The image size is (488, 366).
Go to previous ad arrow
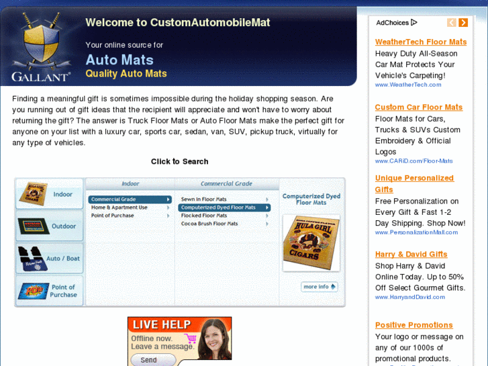(x=452, y=22)
